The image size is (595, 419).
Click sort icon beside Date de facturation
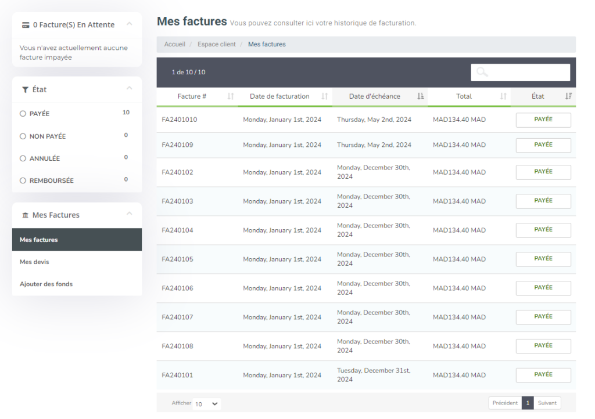(325, 96)
